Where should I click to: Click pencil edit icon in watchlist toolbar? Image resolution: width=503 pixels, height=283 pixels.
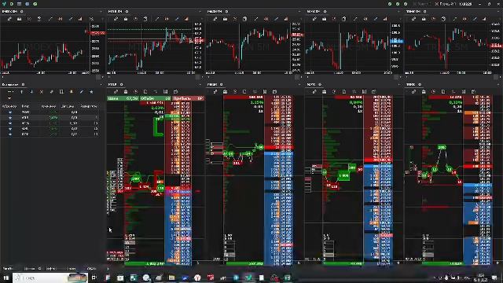click(x=82, y=92)
